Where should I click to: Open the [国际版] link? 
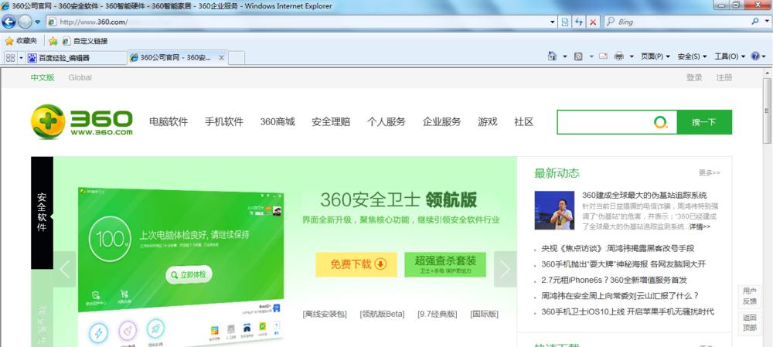coord(484,314)
